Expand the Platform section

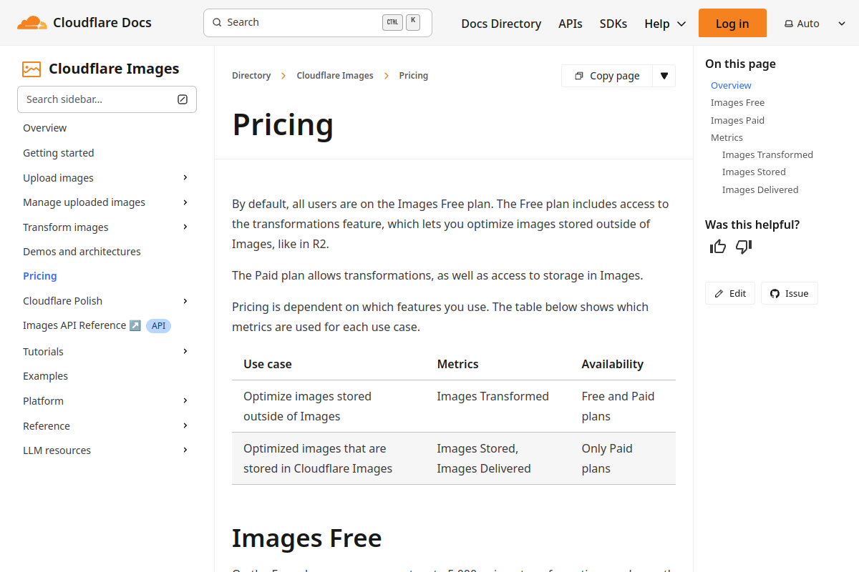pyautogui.click(x=185, y=400)
